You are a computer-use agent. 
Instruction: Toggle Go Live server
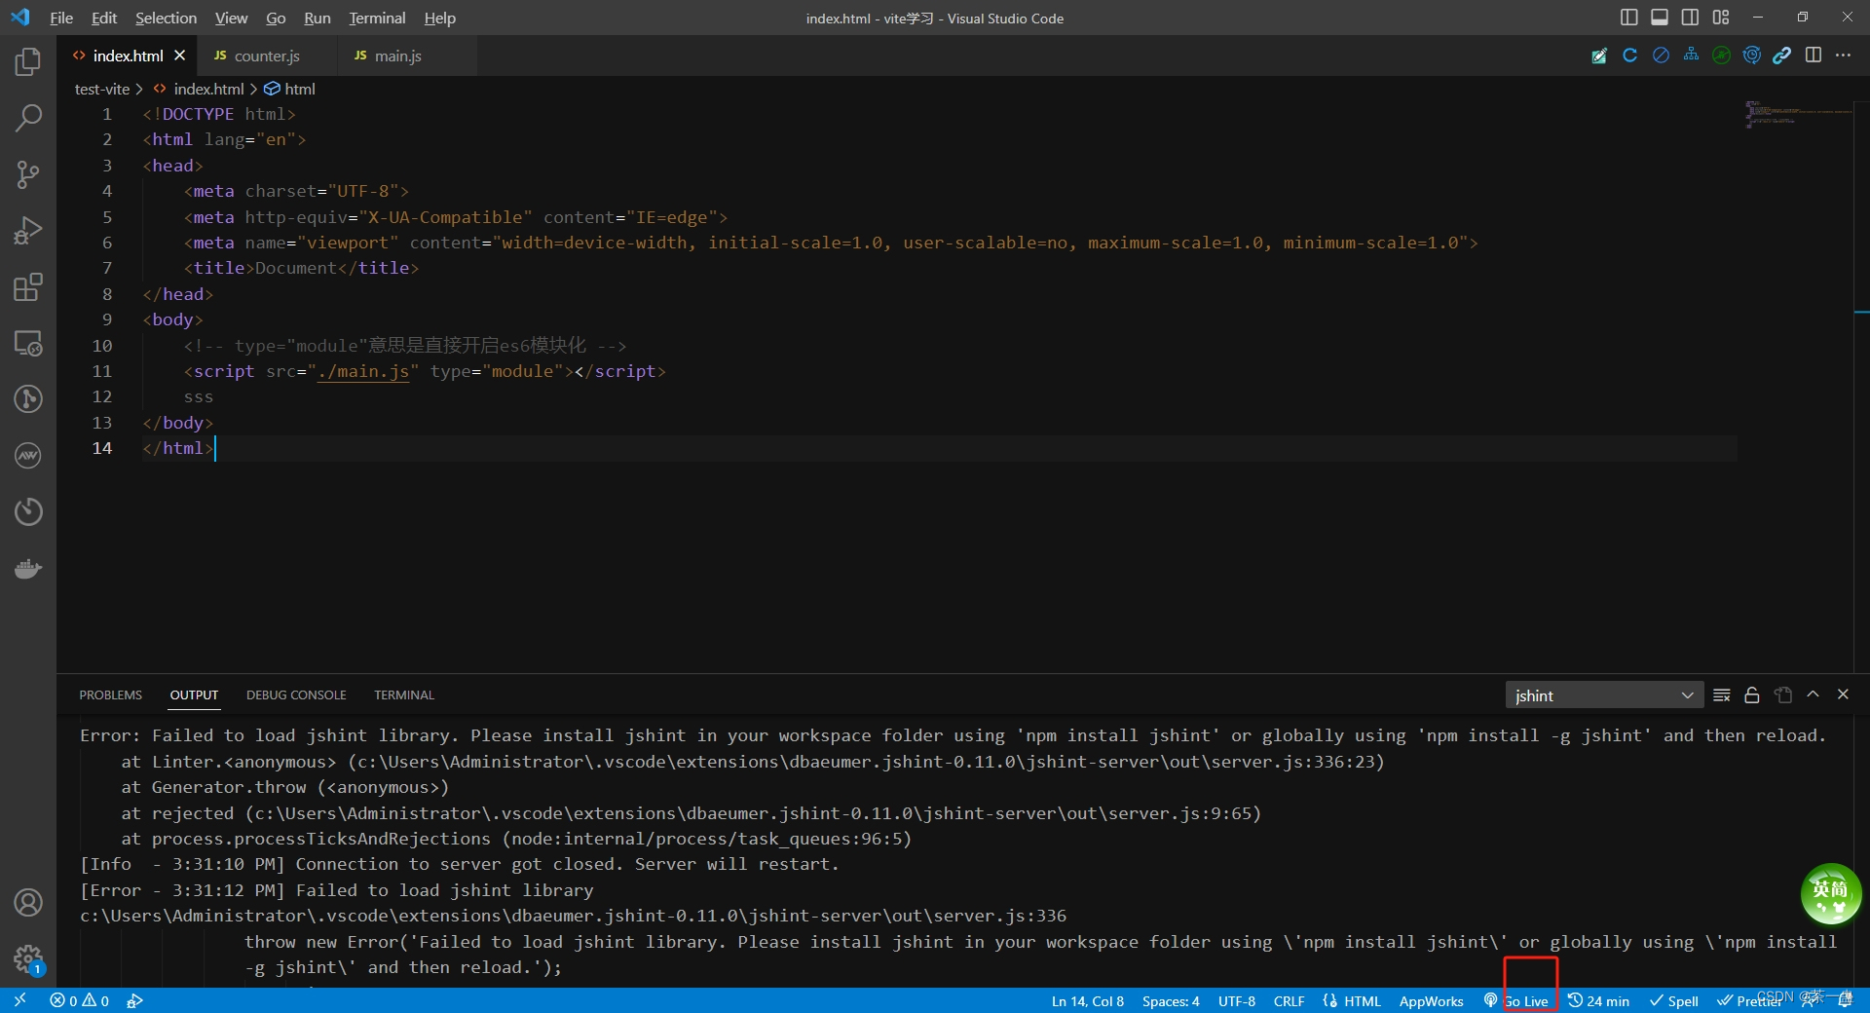[x=1517, y=1001]
